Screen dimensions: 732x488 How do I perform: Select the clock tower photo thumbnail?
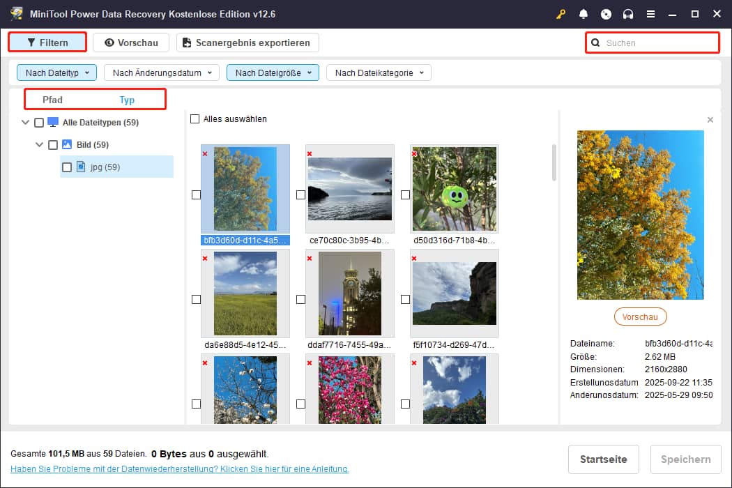[x=349, y=293]
